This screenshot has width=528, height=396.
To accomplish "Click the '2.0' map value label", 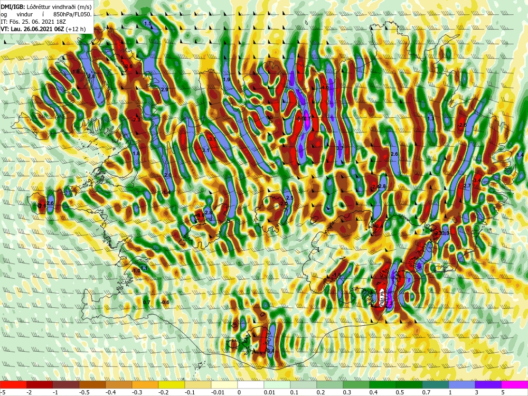I will click(168, 175).
